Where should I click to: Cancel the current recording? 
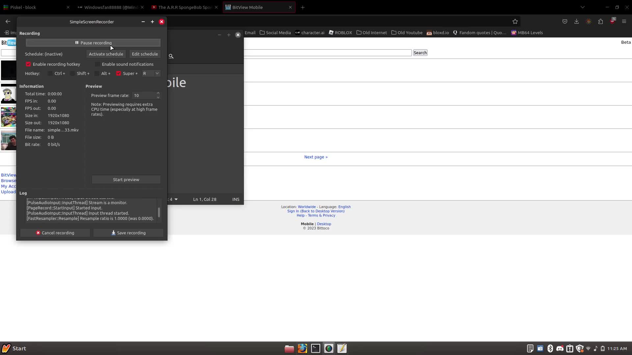point(55,233)
